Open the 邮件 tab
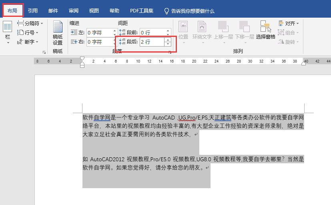 pos(53,10)
